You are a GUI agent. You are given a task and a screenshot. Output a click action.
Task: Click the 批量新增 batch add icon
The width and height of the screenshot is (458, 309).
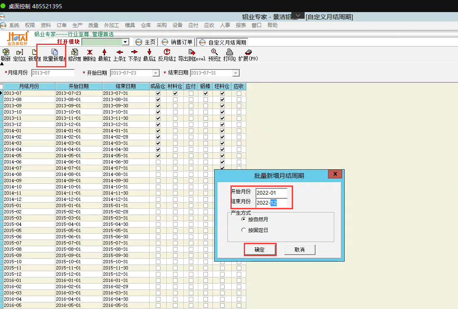(54, 55)
